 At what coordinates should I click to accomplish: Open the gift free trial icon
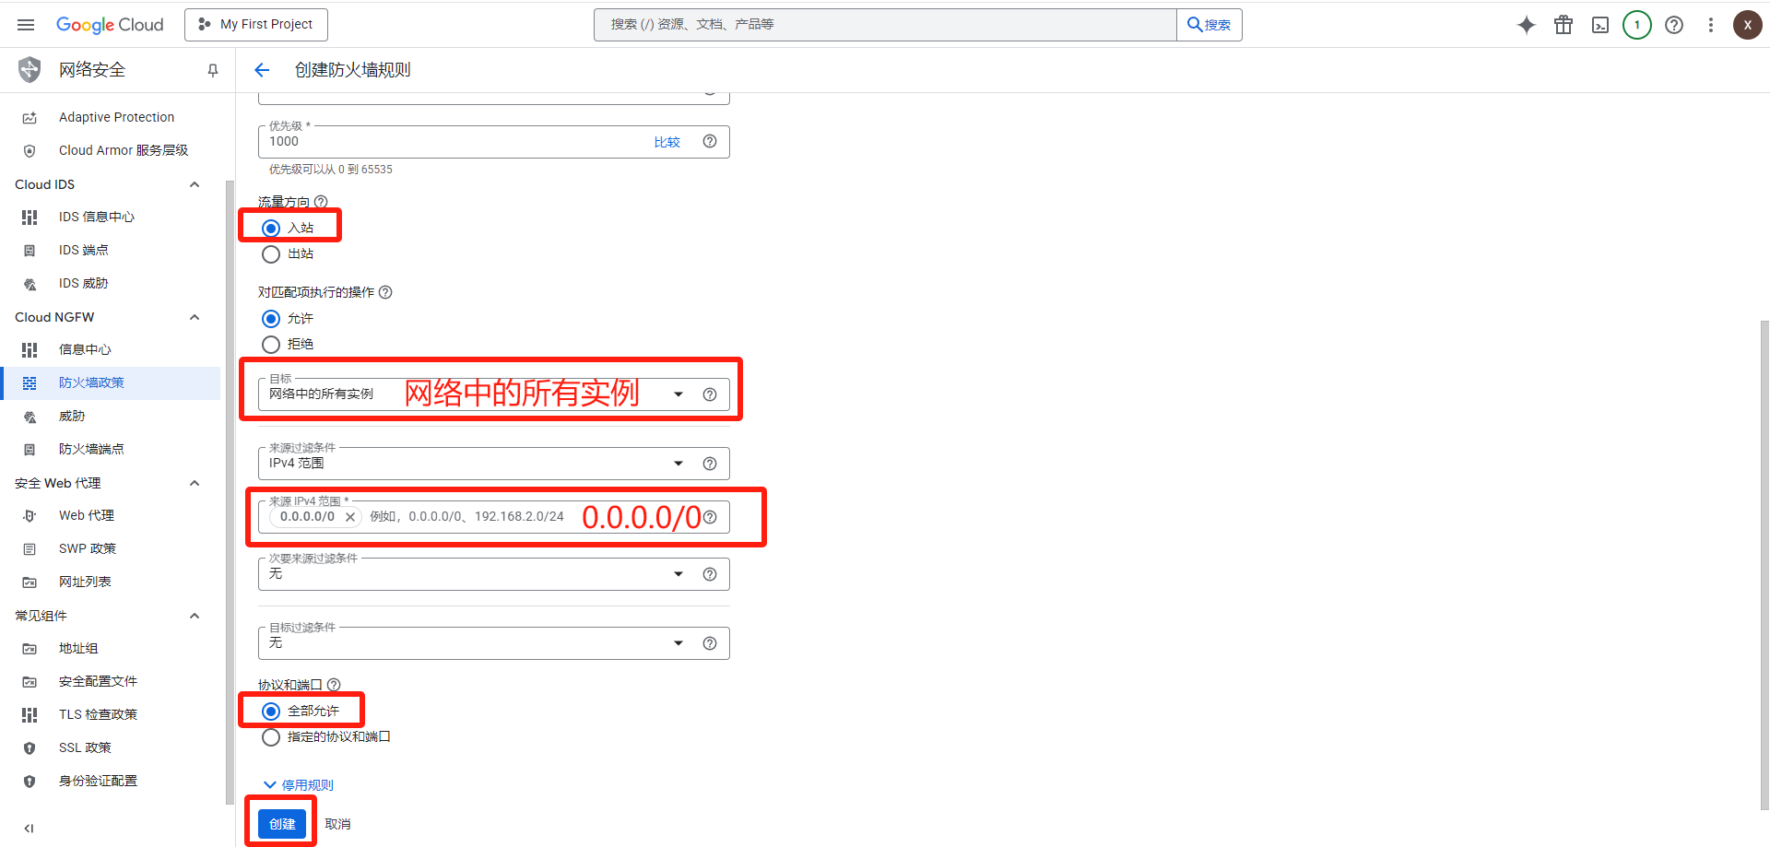click(x=1563, y=25)
